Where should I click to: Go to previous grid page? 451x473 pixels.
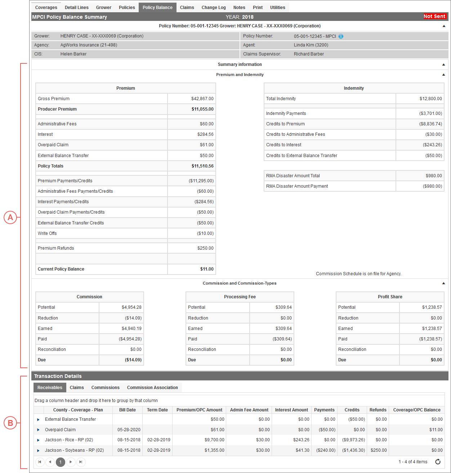click(x=50, y=462)
